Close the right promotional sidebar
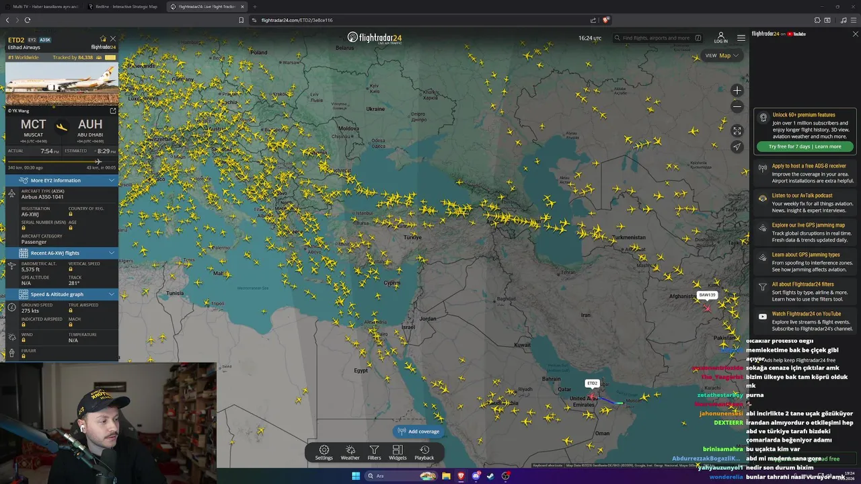 click(x=856, y=34)
